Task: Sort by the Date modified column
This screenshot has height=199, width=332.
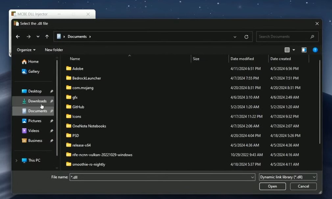Action: [x=242, y=59]
